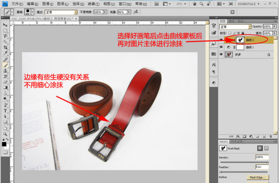Open layer Opacity slider arrow
Image resolution: width=279 pixels, height=183 pixels.
tap(275, 27)
